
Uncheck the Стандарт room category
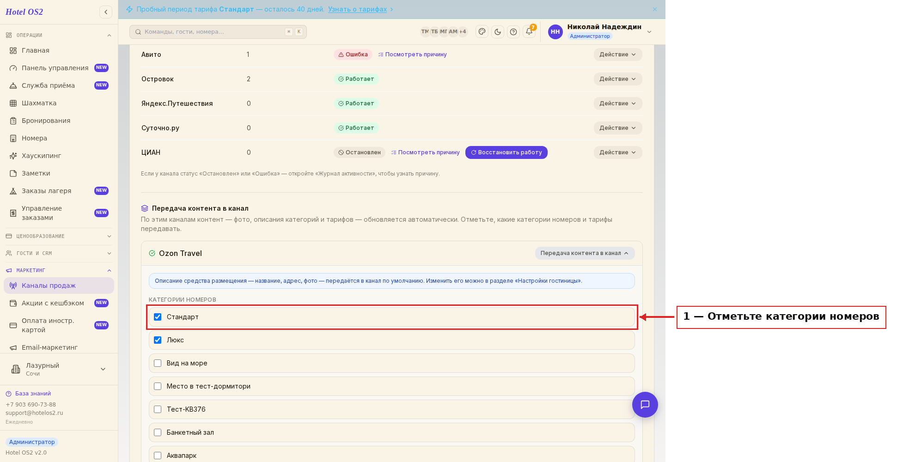(158, 317)
